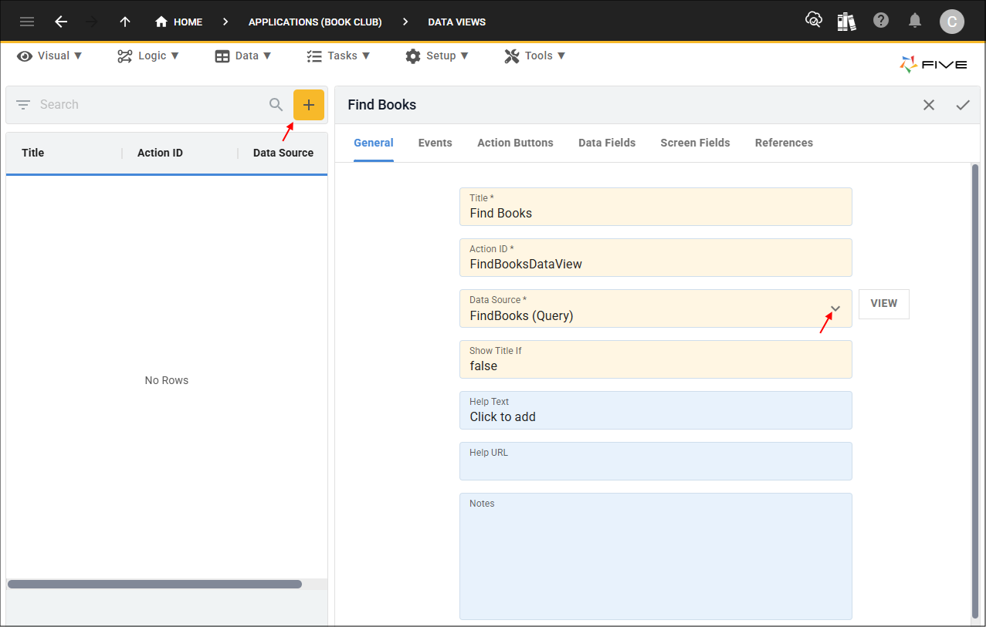Image resolution: width=986 pixels, height=627 pixels.
Task: Expand the Setup menu dropdown
Action: click(437, 56)
